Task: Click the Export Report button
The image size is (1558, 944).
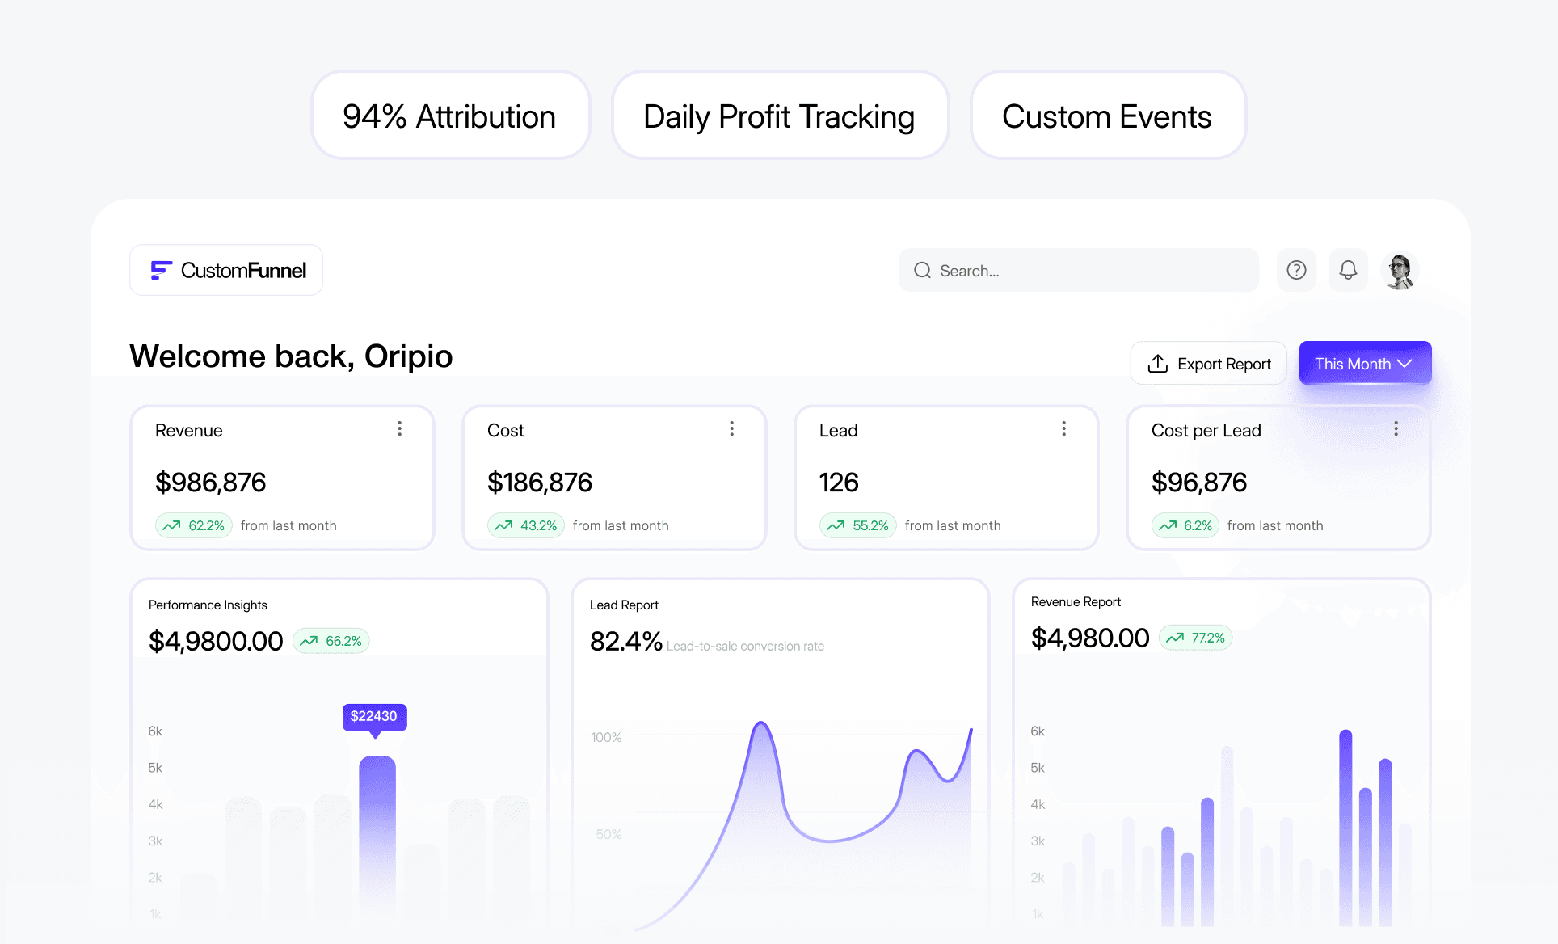Action: point(1208,364)
